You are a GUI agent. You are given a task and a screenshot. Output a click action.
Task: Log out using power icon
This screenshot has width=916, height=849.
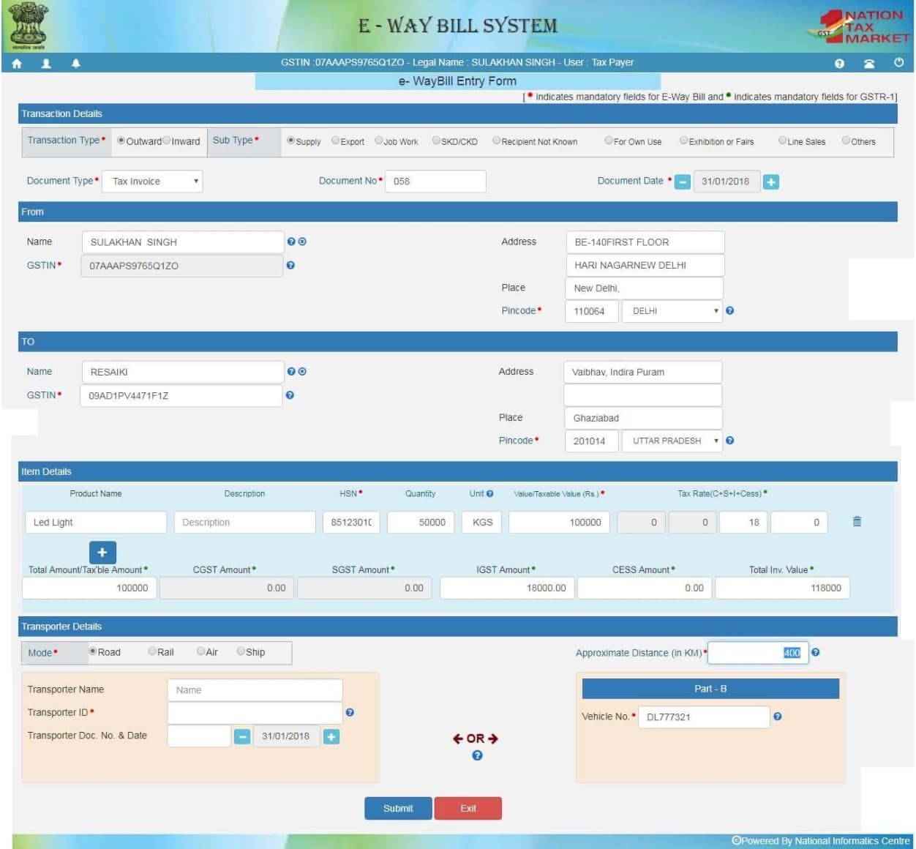(x=899, y=63)
